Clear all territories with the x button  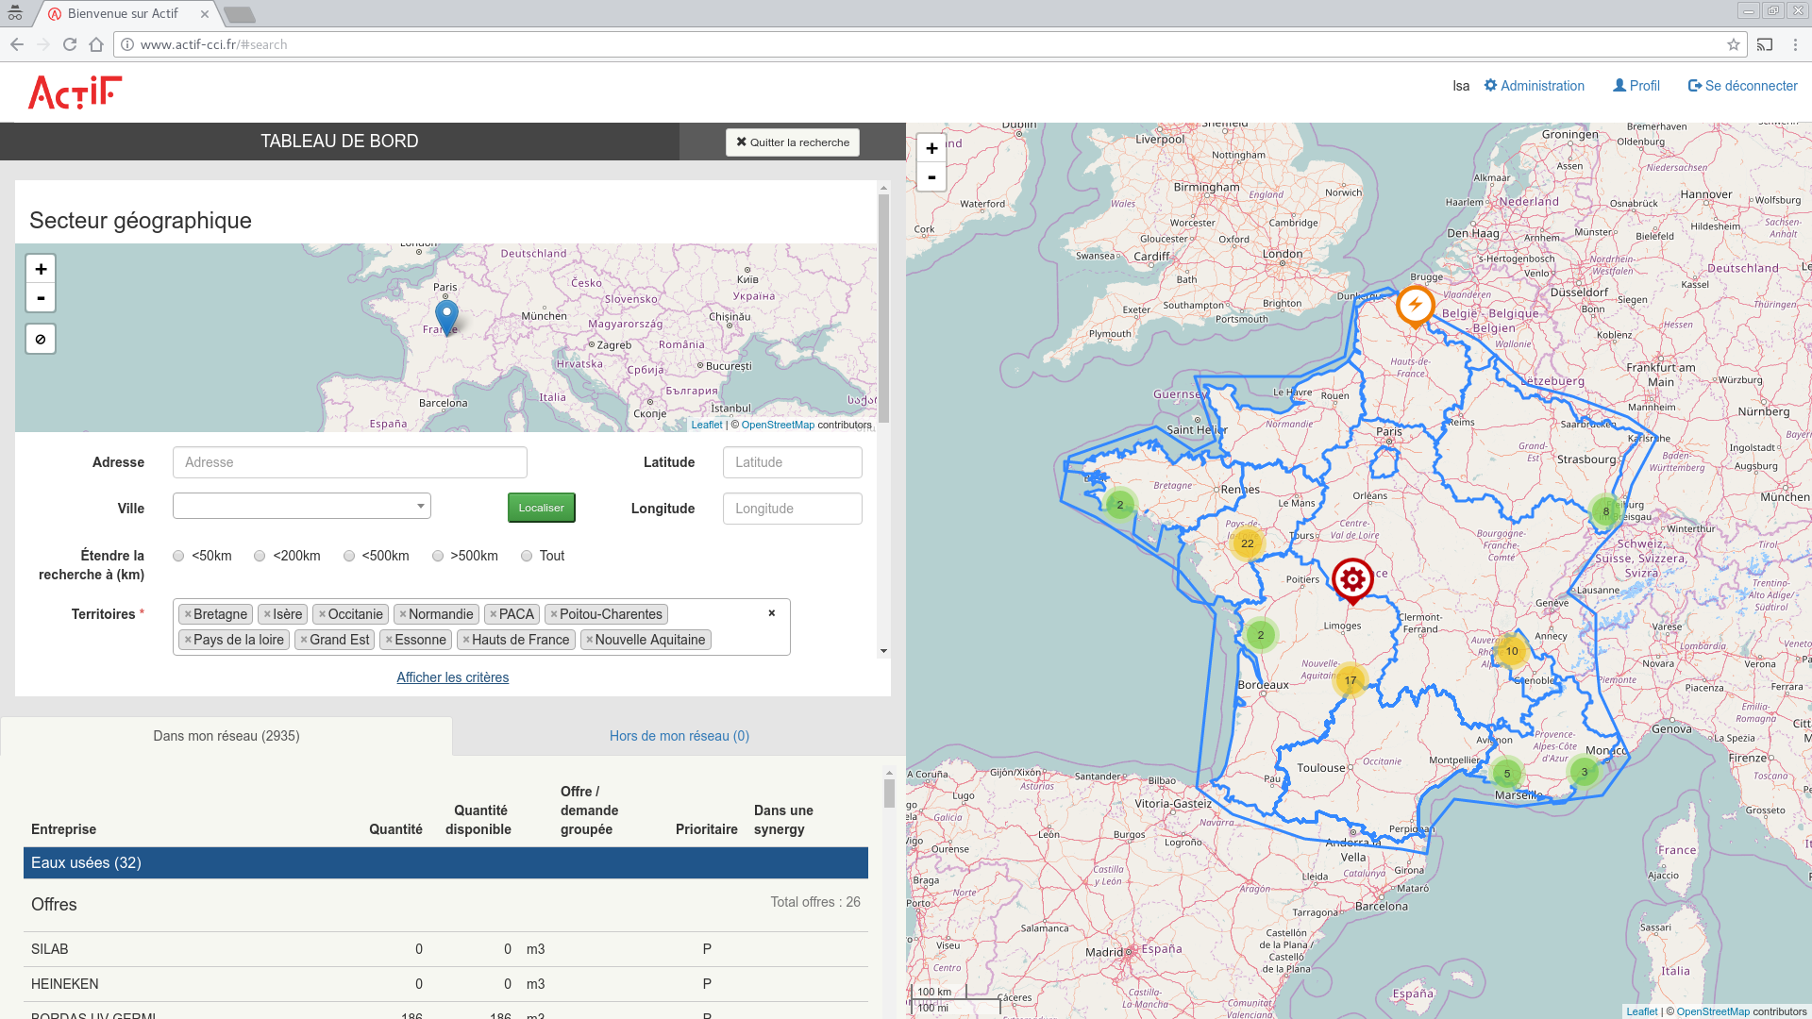pos(771,613)
